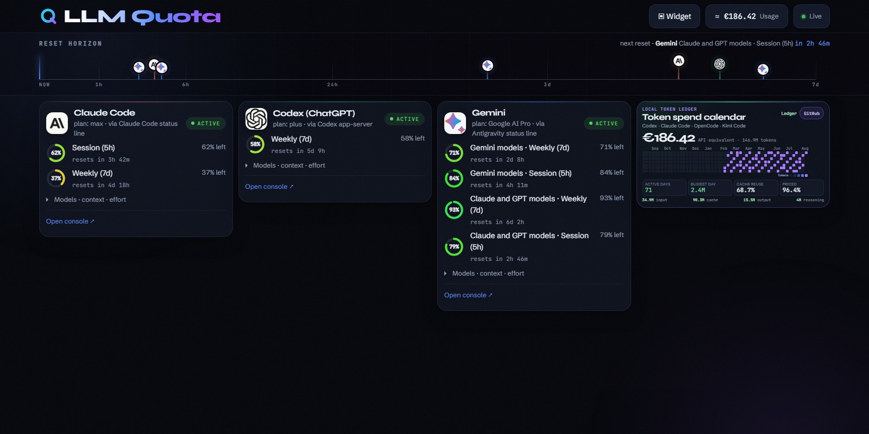Click the "146.9M tokens" text
The image size is (869, 434).
pyautogui.click(x=759, y=140)
